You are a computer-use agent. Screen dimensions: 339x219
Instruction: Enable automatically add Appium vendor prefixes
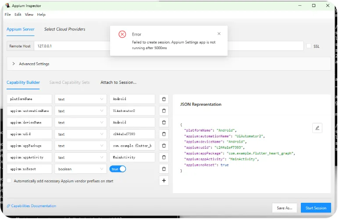tap(9, 181)
